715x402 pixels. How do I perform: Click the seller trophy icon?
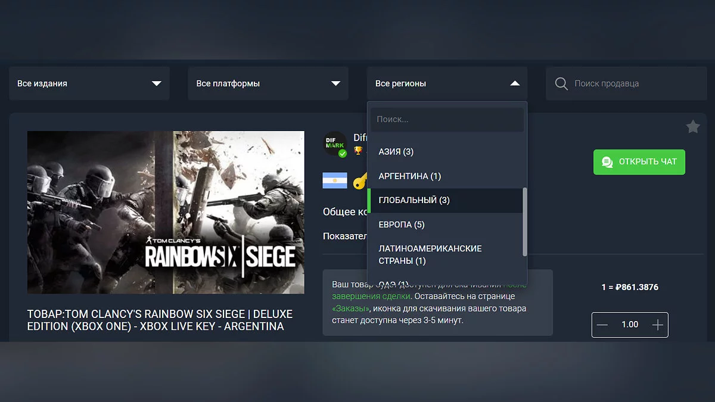358,151
